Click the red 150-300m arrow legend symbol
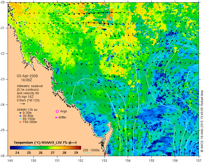This screenshot has width=204, height=163. pyautogui.click(x=20, y=122)
